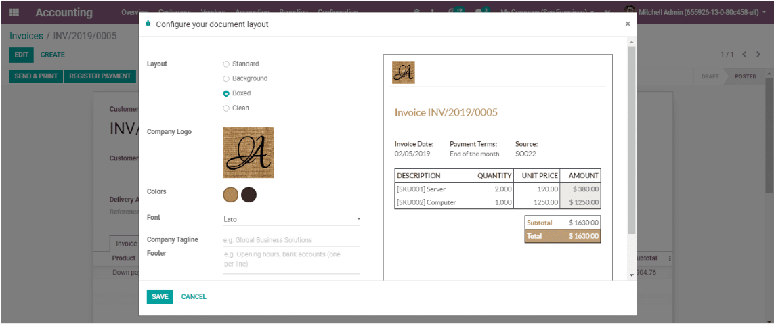Click the small logo in invoice preview
774x324 pixels.
point(404,72)
